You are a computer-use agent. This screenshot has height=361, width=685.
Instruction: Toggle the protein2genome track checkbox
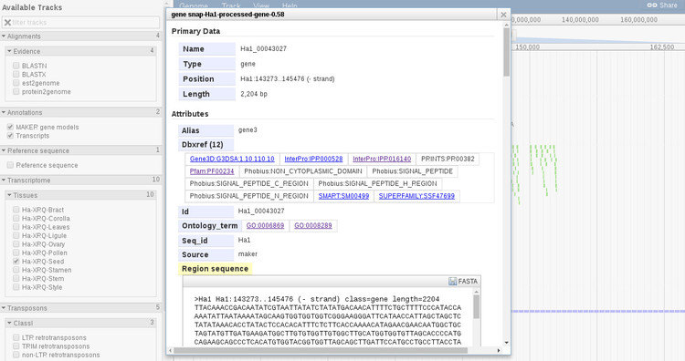(16, 91)
